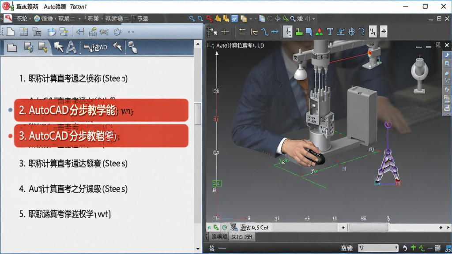Click the red application logo in the menu bar
This screenshot has width=452, height=254.
8,19
